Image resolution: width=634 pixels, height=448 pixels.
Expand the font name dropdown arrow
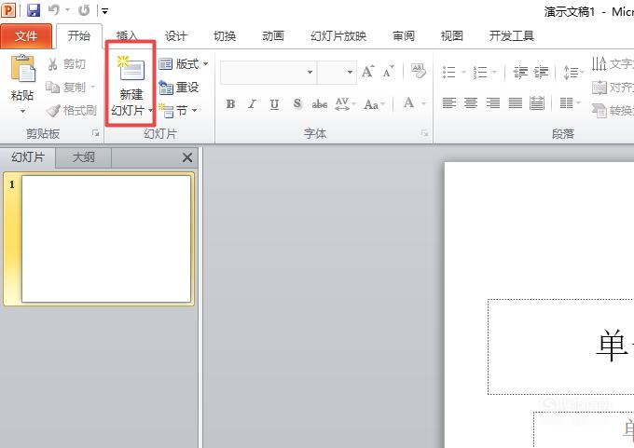(x=310, y=73)
